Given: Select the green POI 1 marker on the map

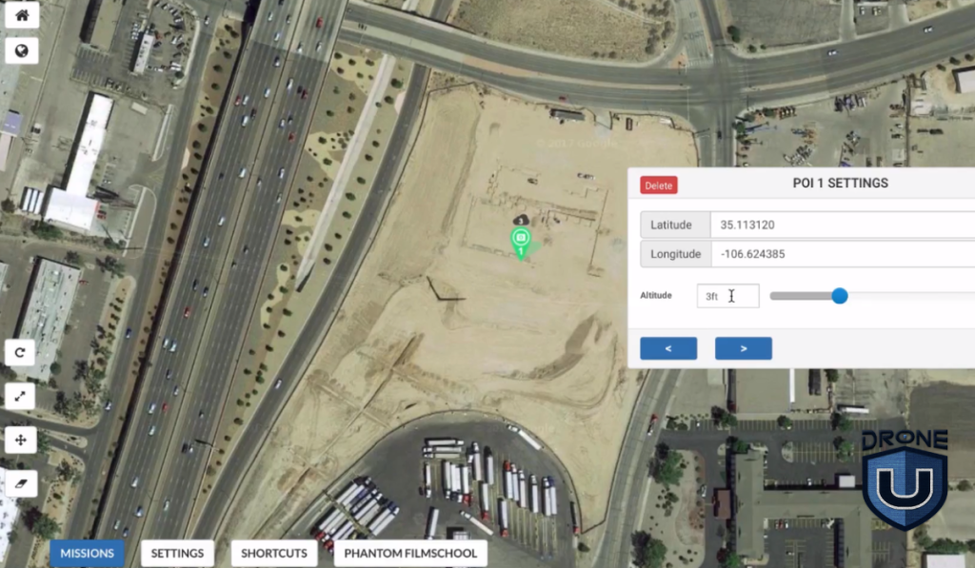Looking at the screenshot, I should [521, 238].
